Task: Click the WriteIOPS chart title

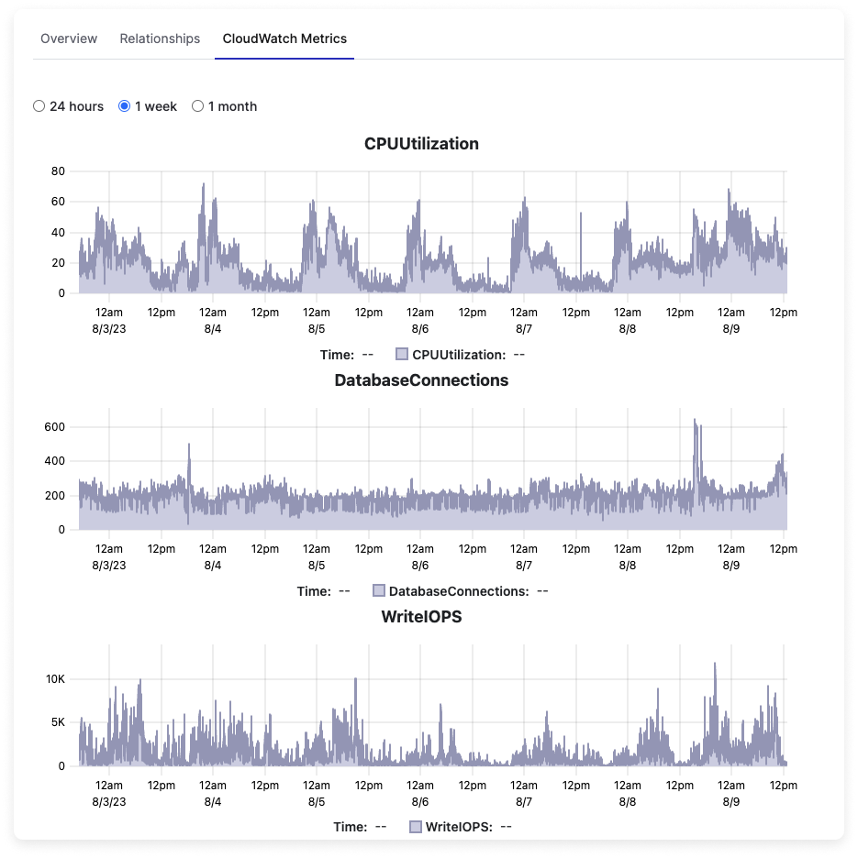Action: 421,617
